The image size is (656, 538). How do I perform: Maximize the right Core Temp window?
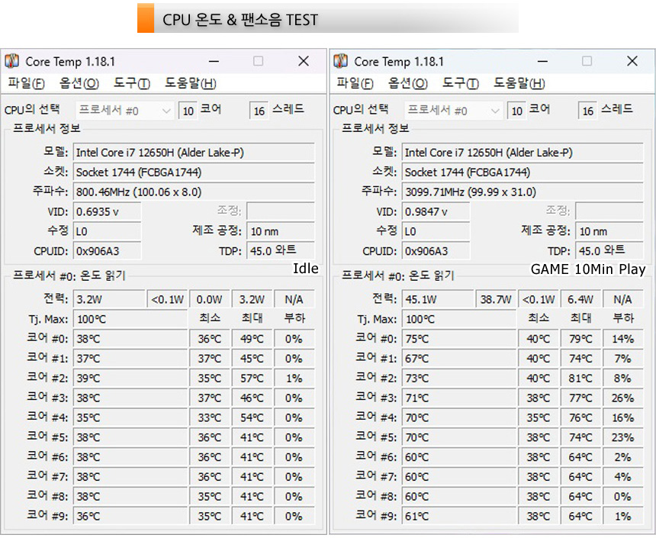point(587,61)
